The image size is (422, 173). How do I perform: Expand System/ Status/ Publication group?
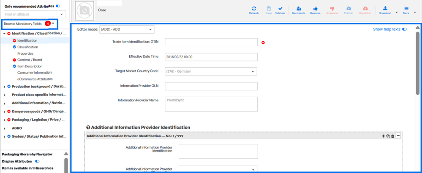click(4, 136)
